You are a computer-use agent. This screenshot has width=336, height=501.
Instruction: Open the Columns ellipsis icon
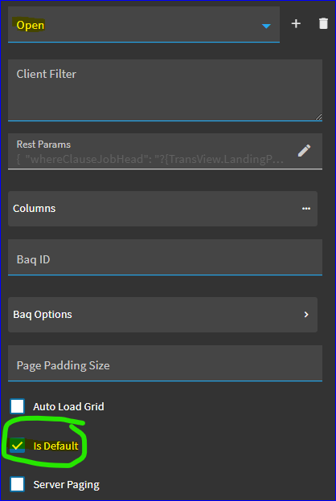click(x=306, y=209)
